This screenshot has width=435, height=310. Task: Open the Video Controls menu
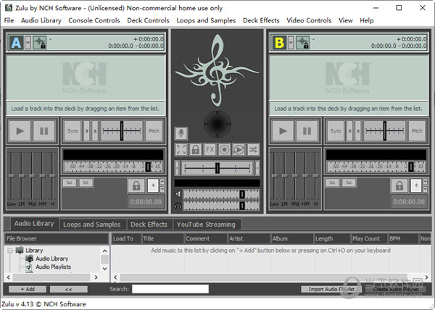point(309,20)
